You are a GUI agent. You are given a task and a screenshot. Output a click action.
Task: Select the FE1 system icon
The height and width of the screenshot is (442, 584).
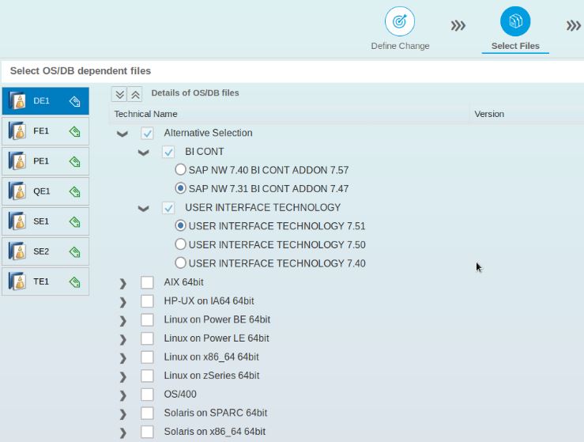pos(17,131)
